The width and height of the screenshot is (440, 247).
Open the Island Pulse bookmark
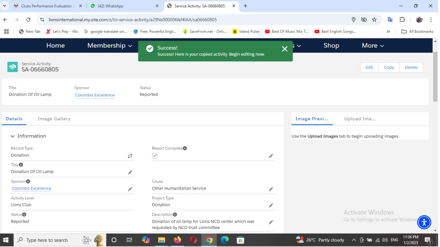[246, 32]
